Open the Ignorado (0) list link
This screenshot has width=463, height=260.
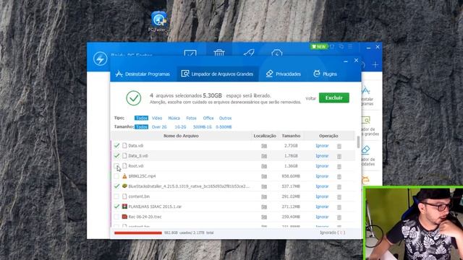332,233
